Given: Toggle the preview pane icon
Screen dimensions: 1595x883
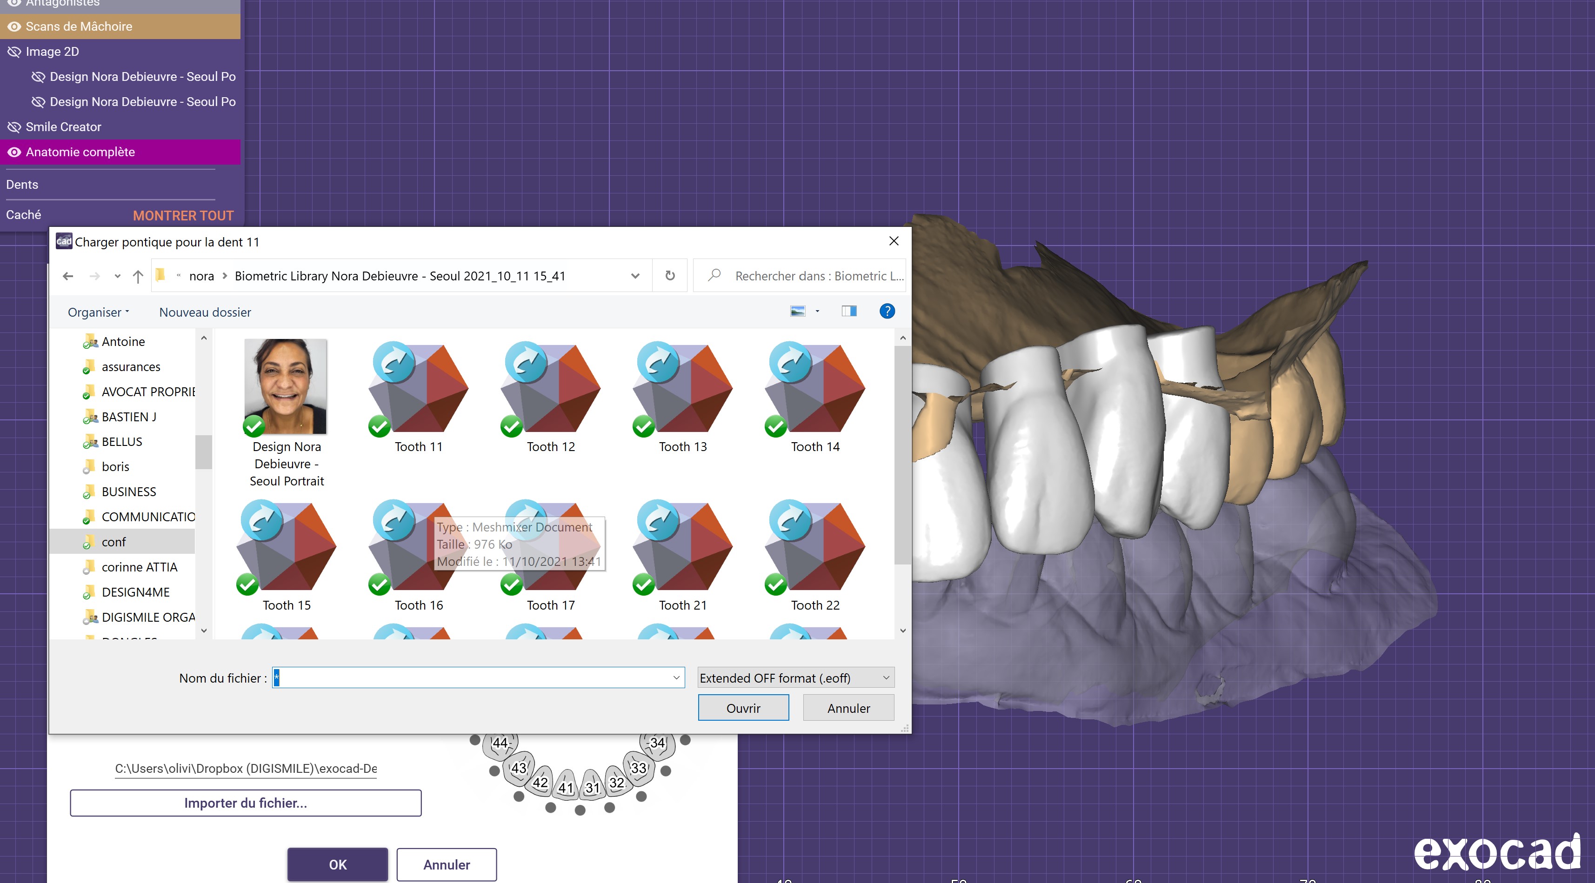Looking at the screenshot, I should (849, 311).
